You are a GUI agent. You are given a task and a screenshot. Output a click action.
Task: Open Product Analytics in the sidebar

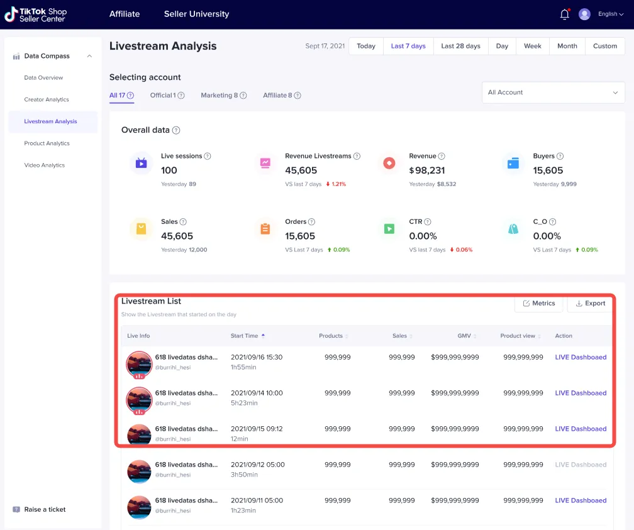coord(47,143)
